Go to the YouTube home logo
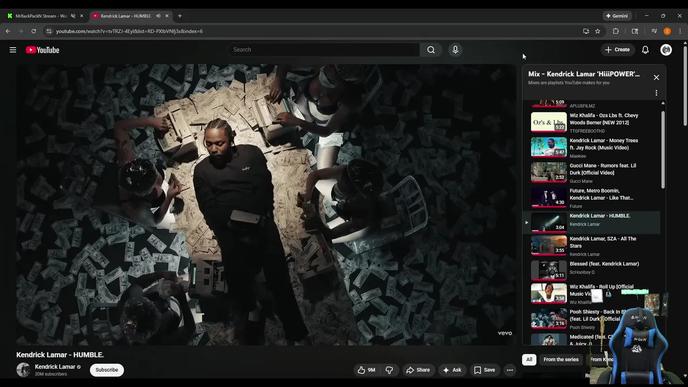 pyautogui.click(x=42, y=50)
